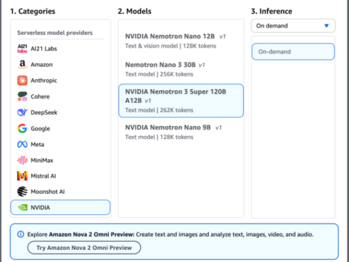Choose MiniMax provider label
This screenshot has height=262, width=349.
(x=42, y=160)
